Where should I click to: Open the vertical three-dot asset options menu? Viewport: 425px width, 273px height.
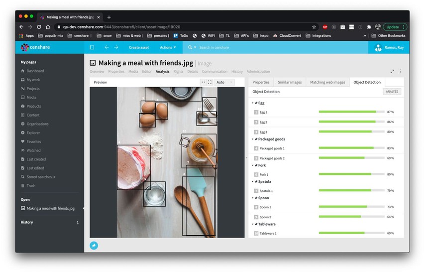coord(401,72)
